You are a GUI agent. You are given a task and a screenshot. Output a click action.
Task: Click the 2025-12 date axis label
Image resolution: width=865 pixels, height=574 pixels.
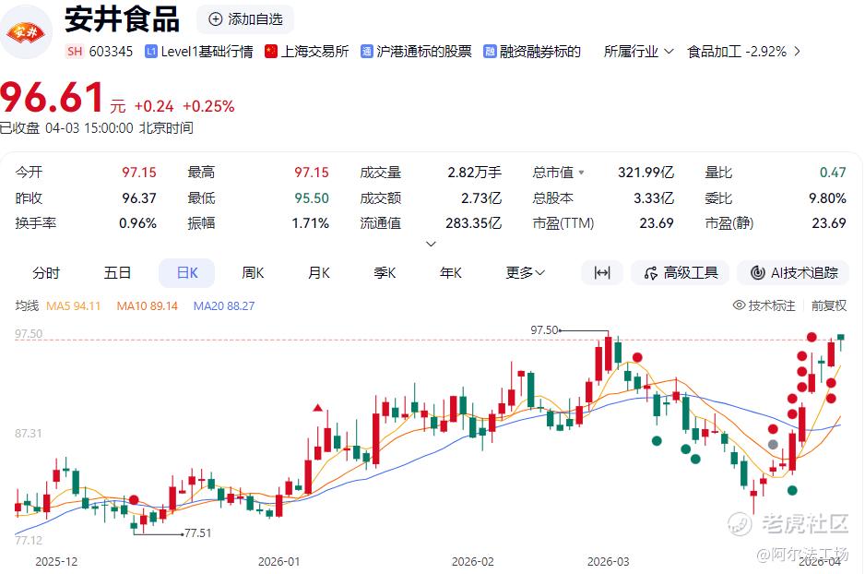point(56,561)
